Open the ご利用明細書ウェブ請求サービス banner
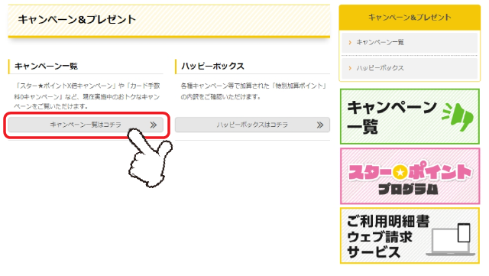The height and width of the screenshot is (276, 489). [410, 235]
